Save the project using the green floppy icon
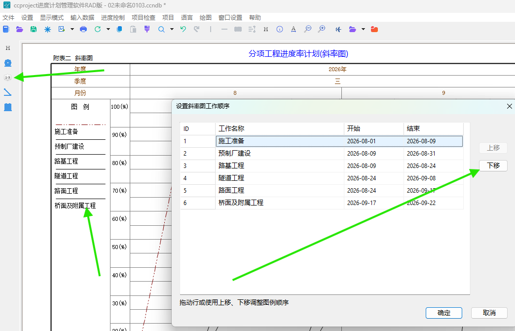 (x=34, y=29)
